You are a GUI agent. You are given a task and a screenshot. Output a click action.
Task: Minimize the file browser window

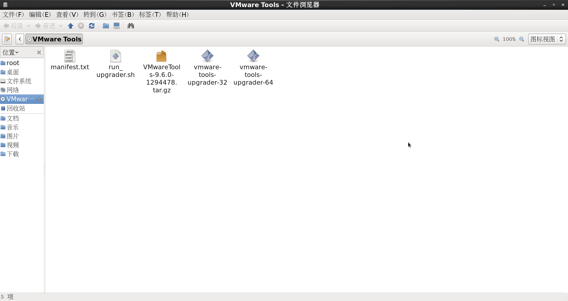pos(545,5)
